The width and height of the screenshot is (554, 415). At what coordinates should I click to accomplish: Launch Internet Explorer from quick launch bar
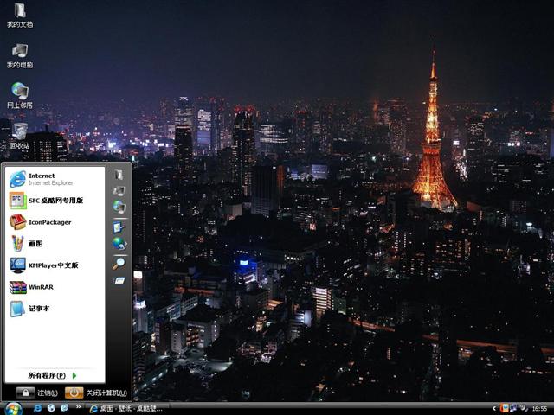(x=37, y=408)
